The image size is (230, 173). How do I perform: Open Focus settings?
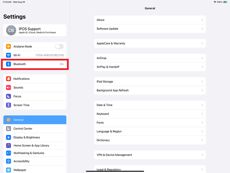click(35, 96)
